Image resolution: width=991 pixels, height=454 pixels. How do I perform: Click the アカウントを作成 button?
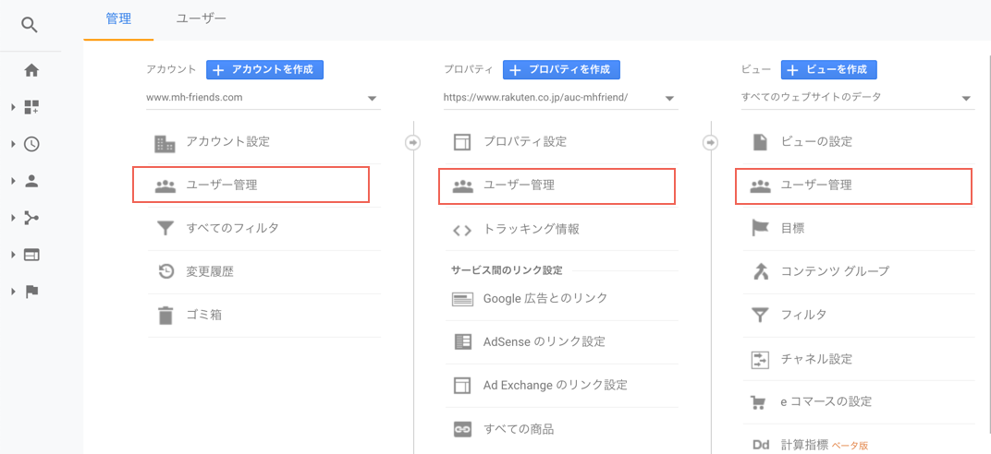(x=264, y=70)
